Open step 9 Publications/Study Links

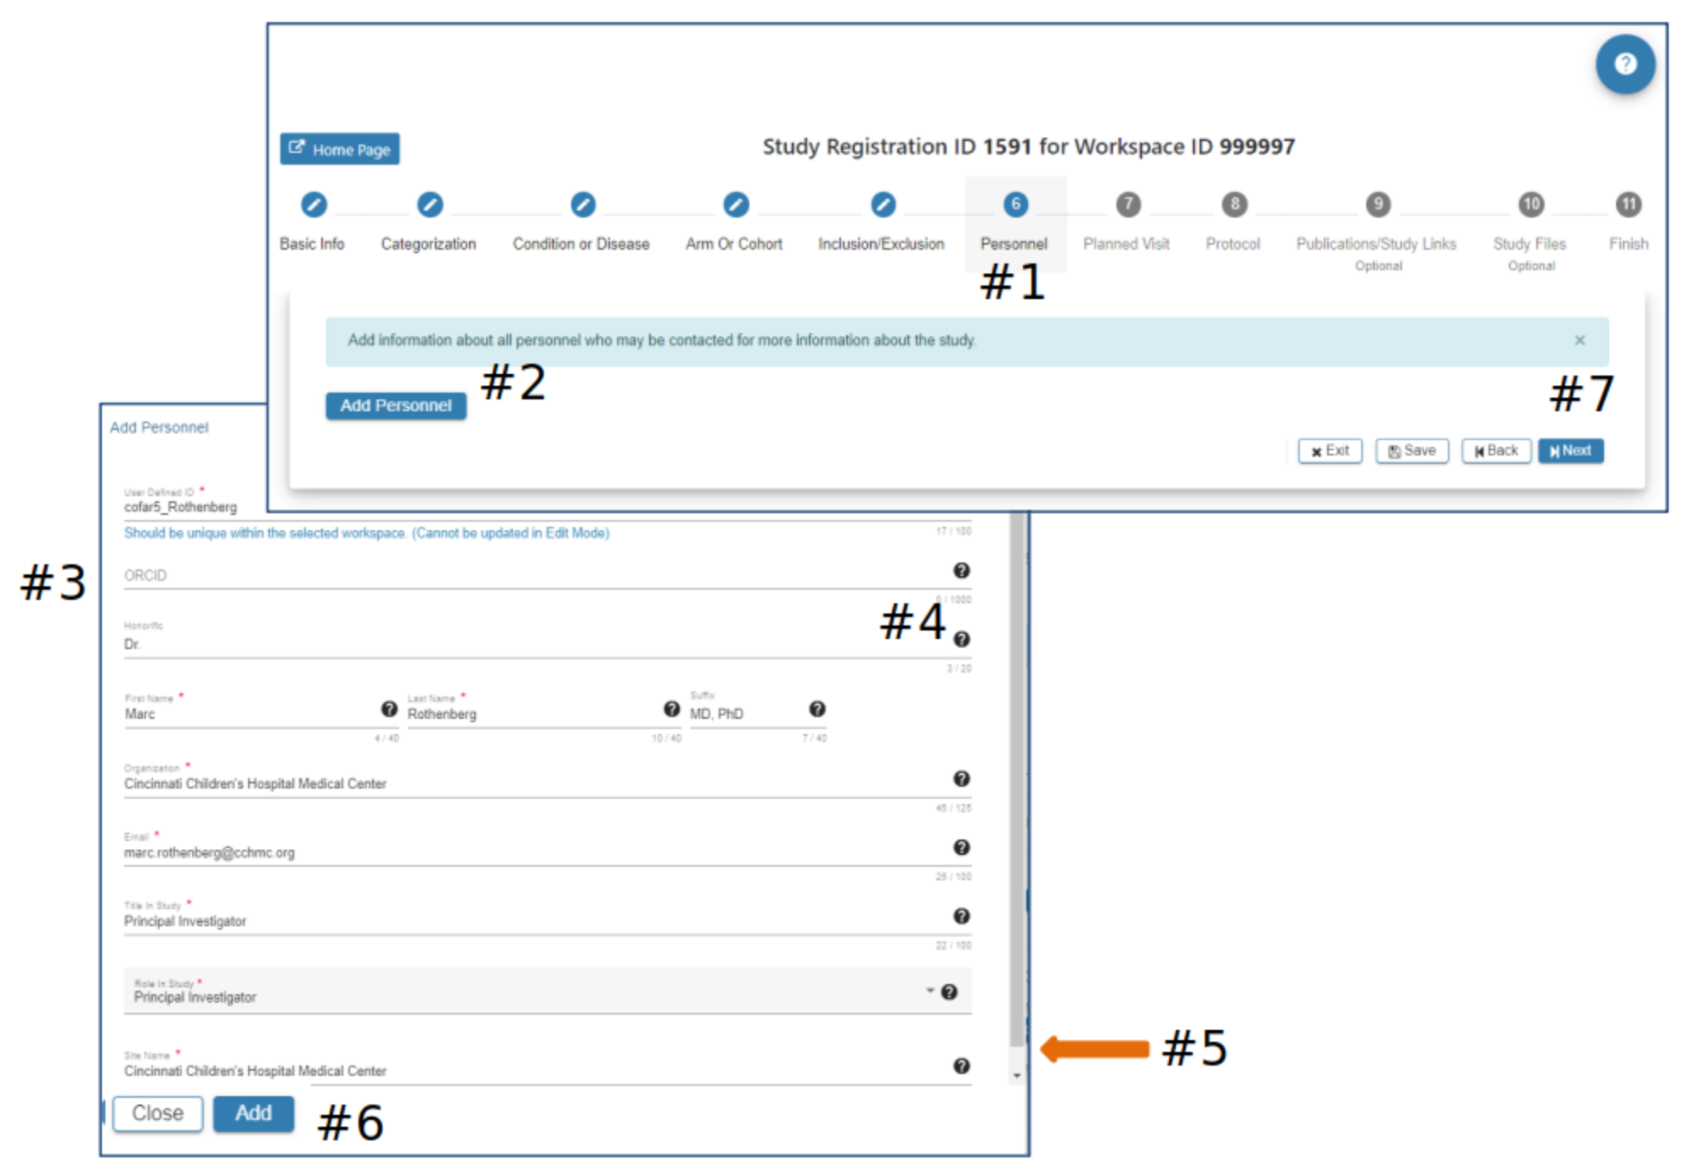1377,205
